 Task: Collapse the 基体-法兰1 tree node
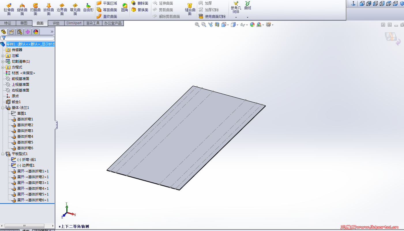[x=3, y=108]
